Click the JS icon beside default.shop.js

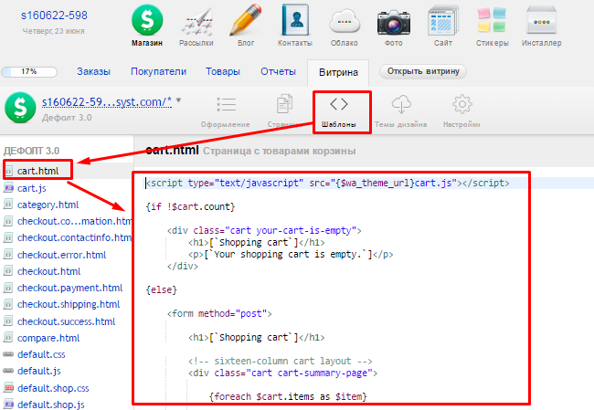[x=8, y=405]
